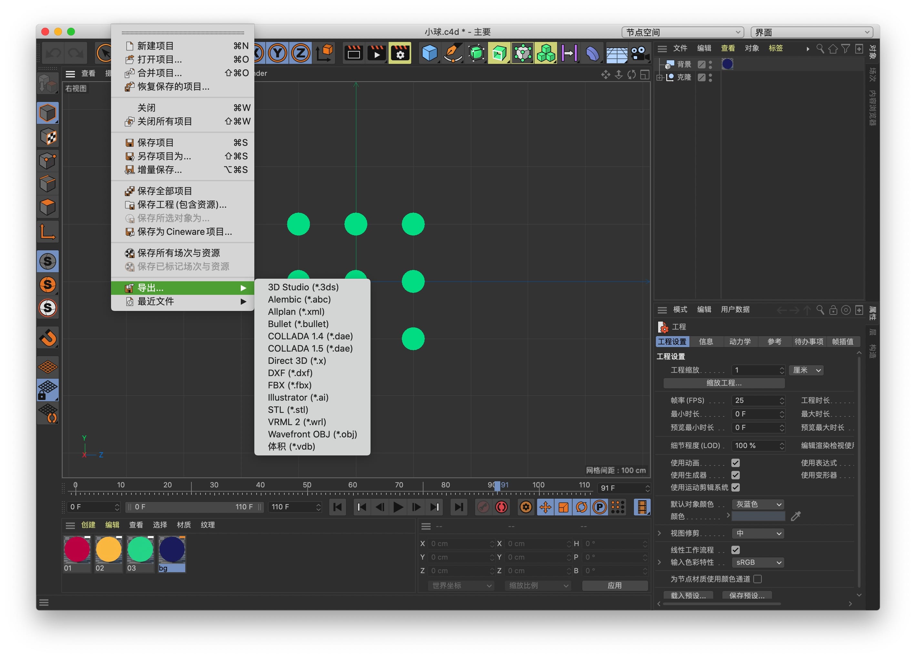Select the green 03 material swatch
This screenshot has width=916, height=658.
[140, 550]
